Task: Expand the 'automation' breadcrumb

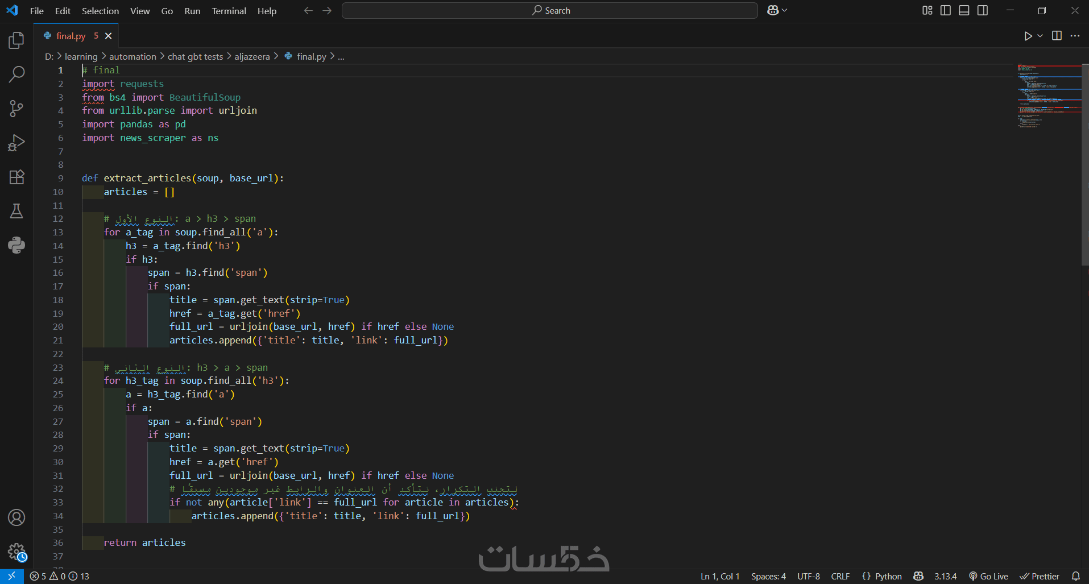Action: [x=132, y=56]
